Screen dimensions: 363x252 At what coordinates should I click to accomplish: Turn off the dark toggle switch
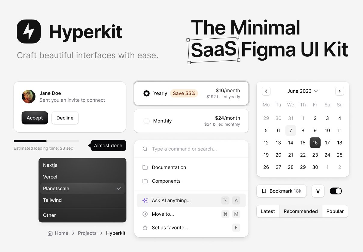tap(336, 191)
